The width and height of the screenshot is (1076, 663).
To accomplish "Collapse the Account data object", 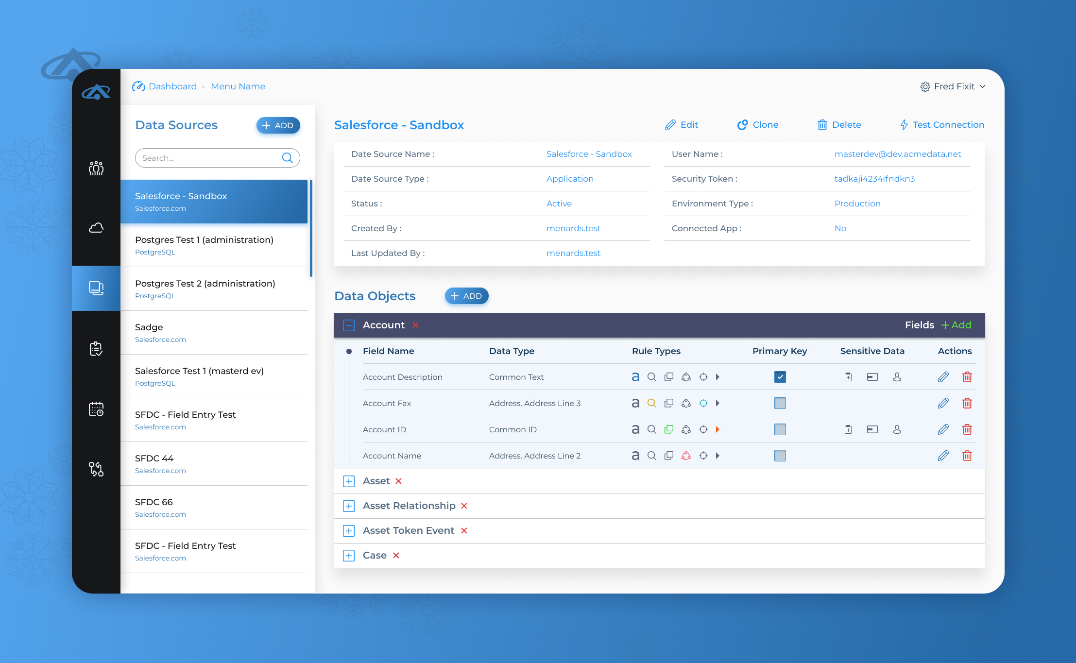I will 349,325.
